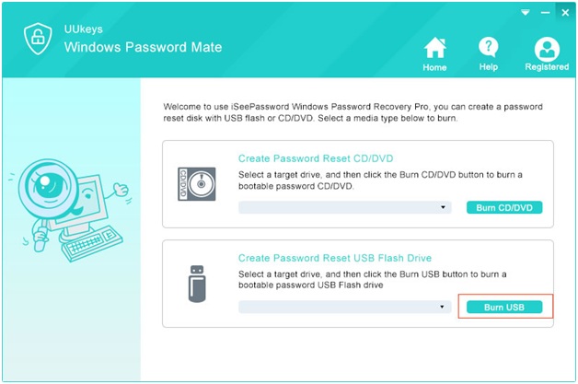The image size is (578, 384).
Task: Click the shield lock logo icon
Action: pyautogui.click(x=38, y=39)
